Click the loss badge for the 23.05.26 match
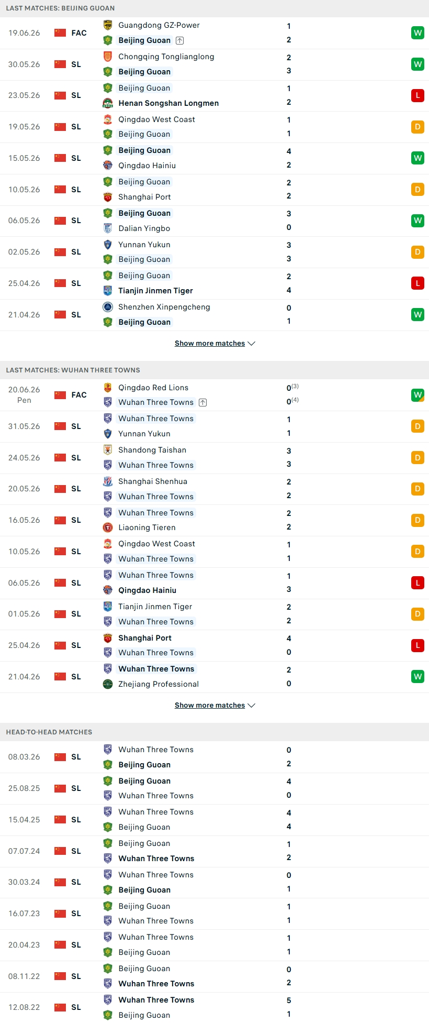The width and height of the screenshot is (429, 1023). [x=417, y=95]
